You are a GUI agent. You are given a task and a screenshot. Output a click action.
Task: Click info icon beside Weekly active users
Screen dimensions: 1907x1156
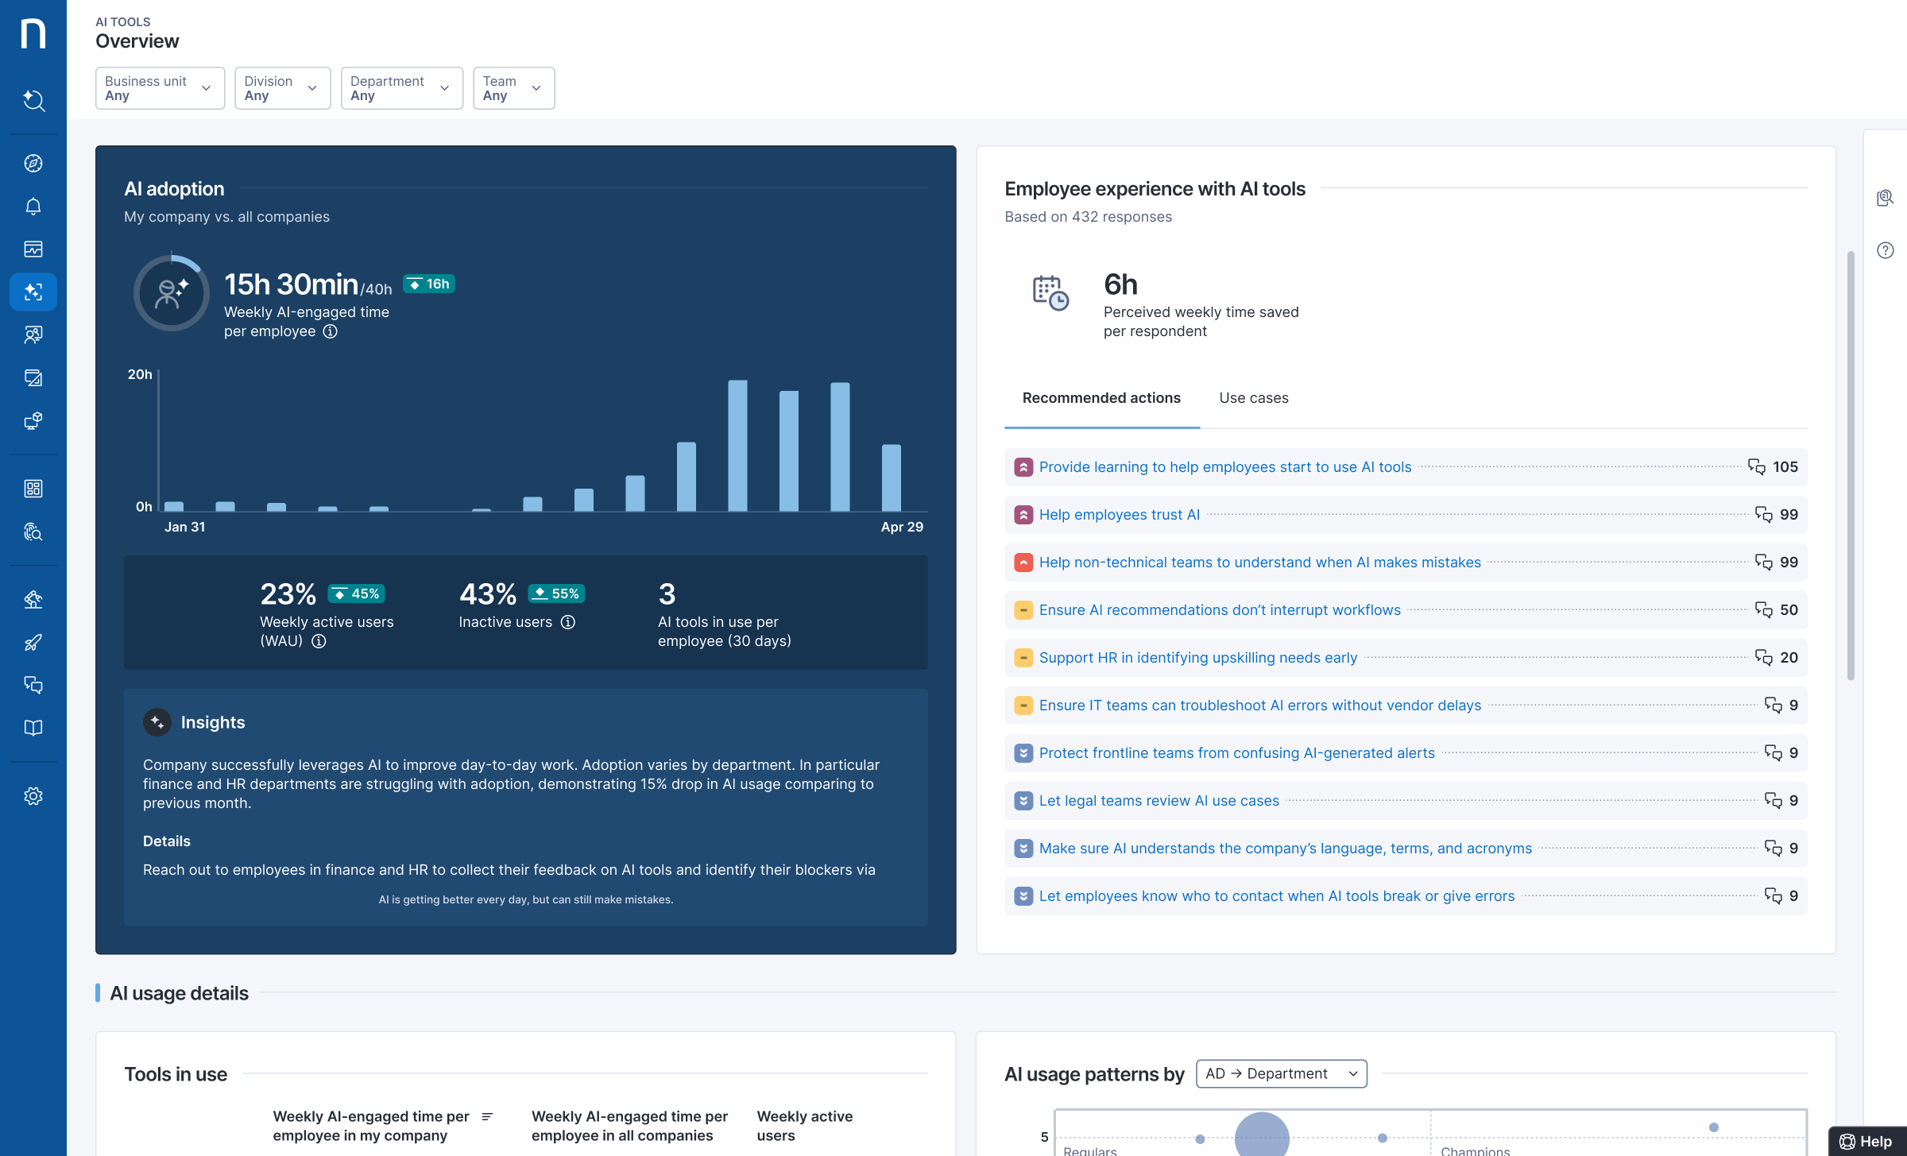coord(319,641)
